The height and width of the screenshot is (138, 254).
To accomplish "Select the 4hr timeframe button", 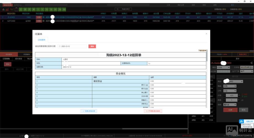I will (x=64, y=9).
